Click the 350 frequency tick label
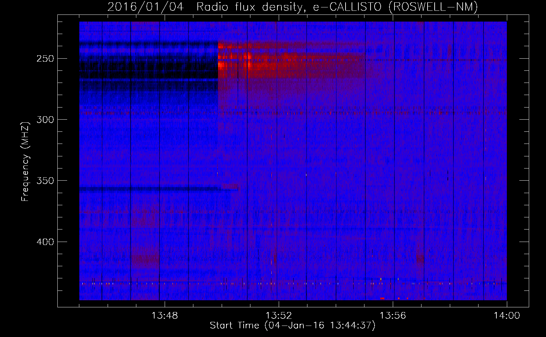Image resolution: width=546 pixels, height=337 pixels. click(x=45, y=181)
